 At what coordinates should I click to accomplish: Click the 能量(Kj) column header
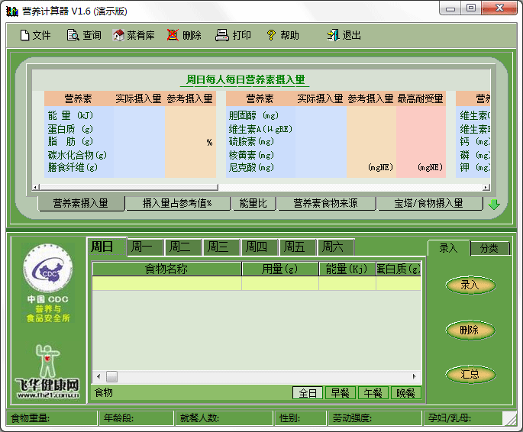coord(347,269)
